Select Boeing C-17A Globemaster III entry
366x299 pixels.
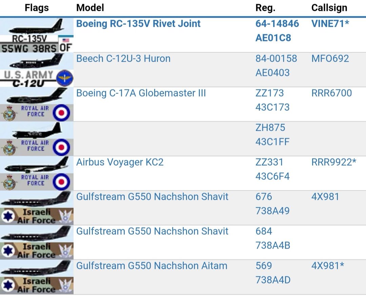[141, 93]
